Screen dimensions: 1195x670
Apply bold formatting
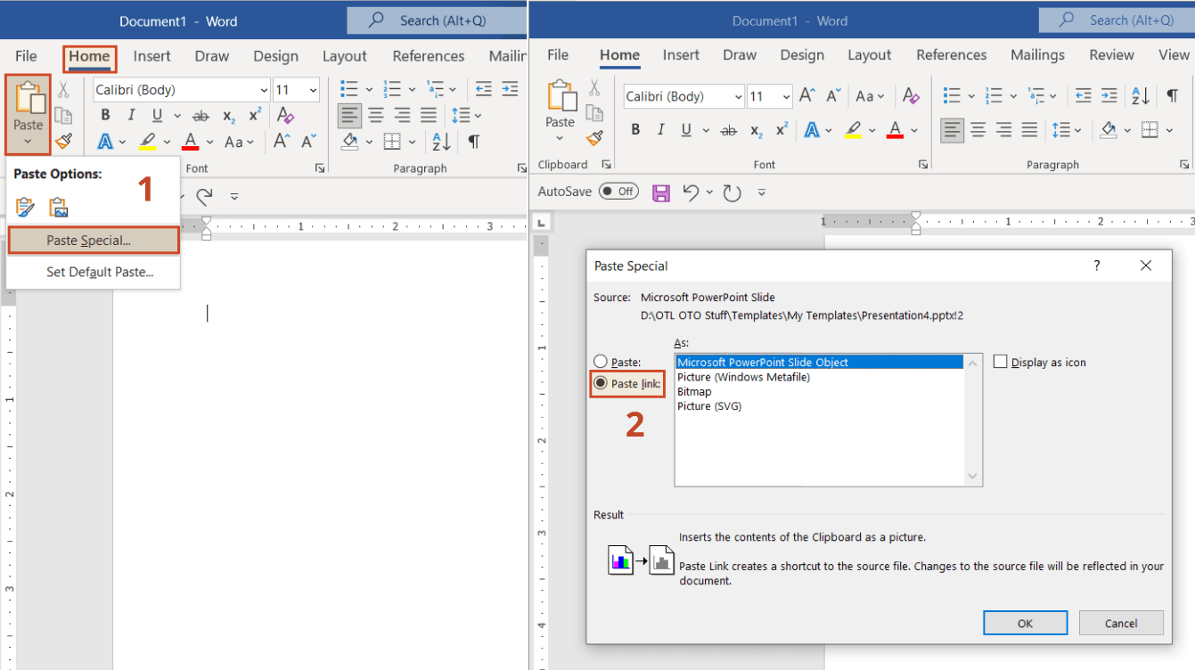(104, 115)
